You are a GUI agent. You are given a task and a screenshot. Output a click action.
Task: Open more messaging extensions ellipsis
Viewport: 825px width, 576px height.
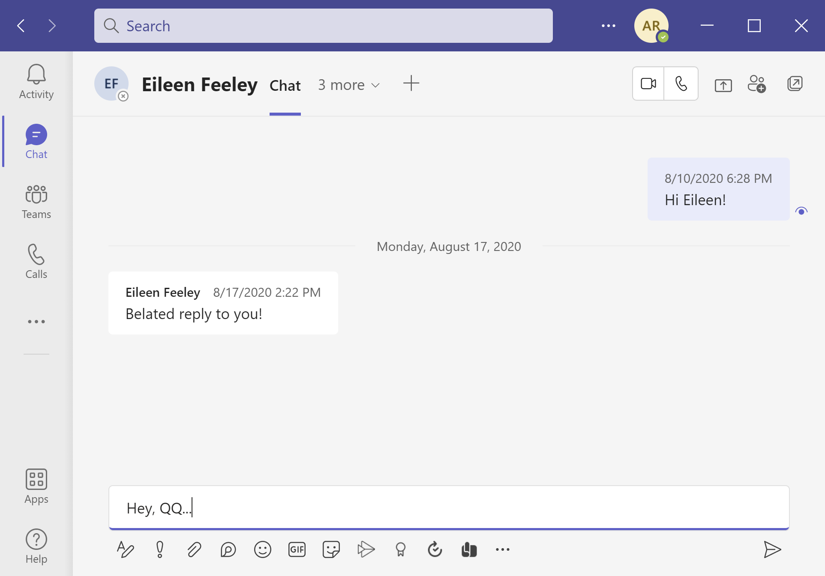[x=503, y=549]
